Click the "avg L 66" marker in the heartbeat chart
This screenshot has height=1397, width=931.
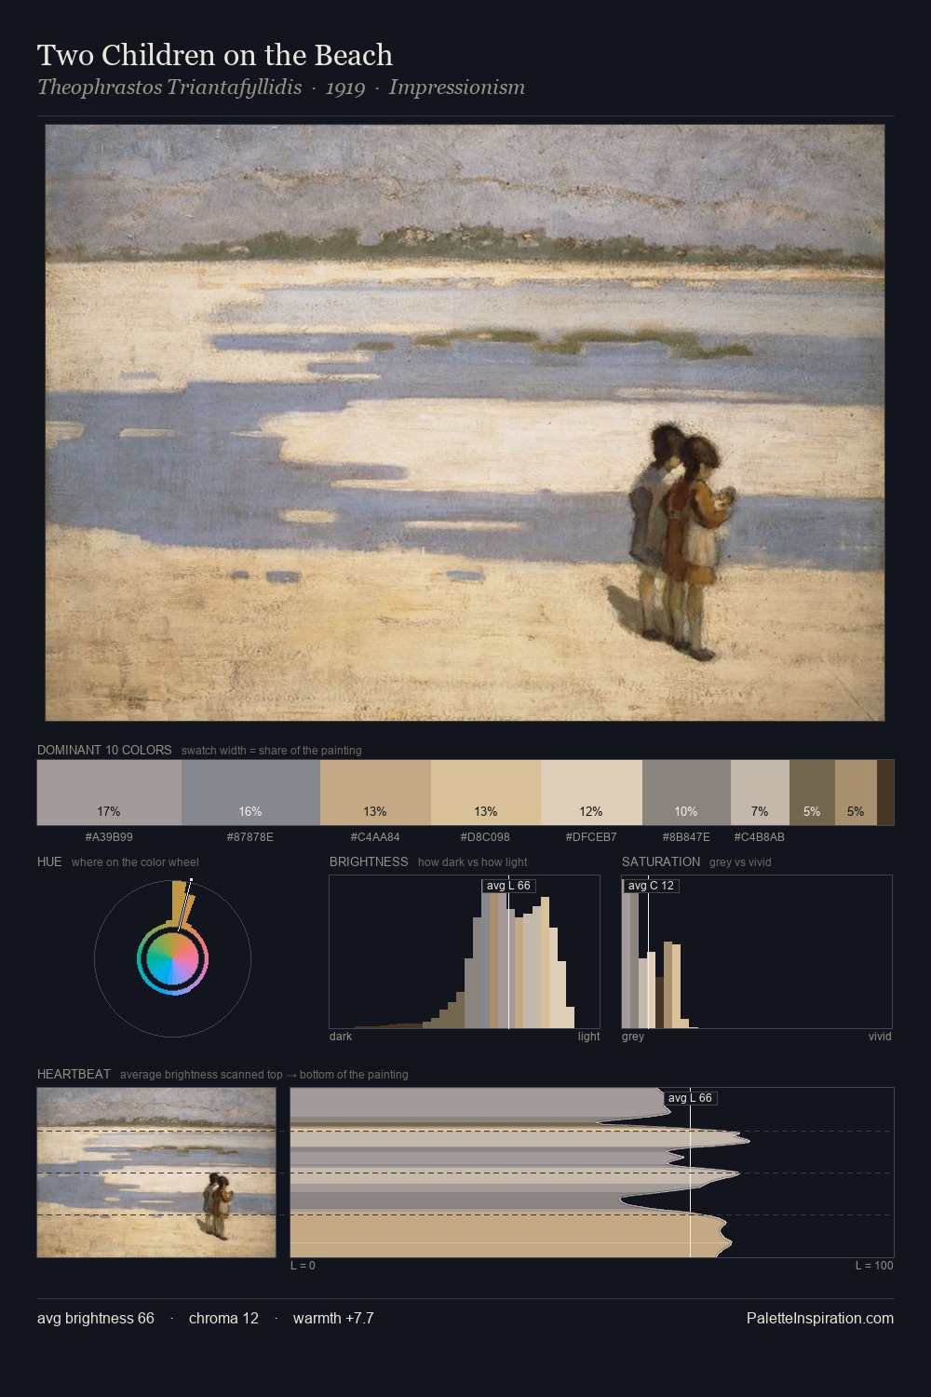691,1098
